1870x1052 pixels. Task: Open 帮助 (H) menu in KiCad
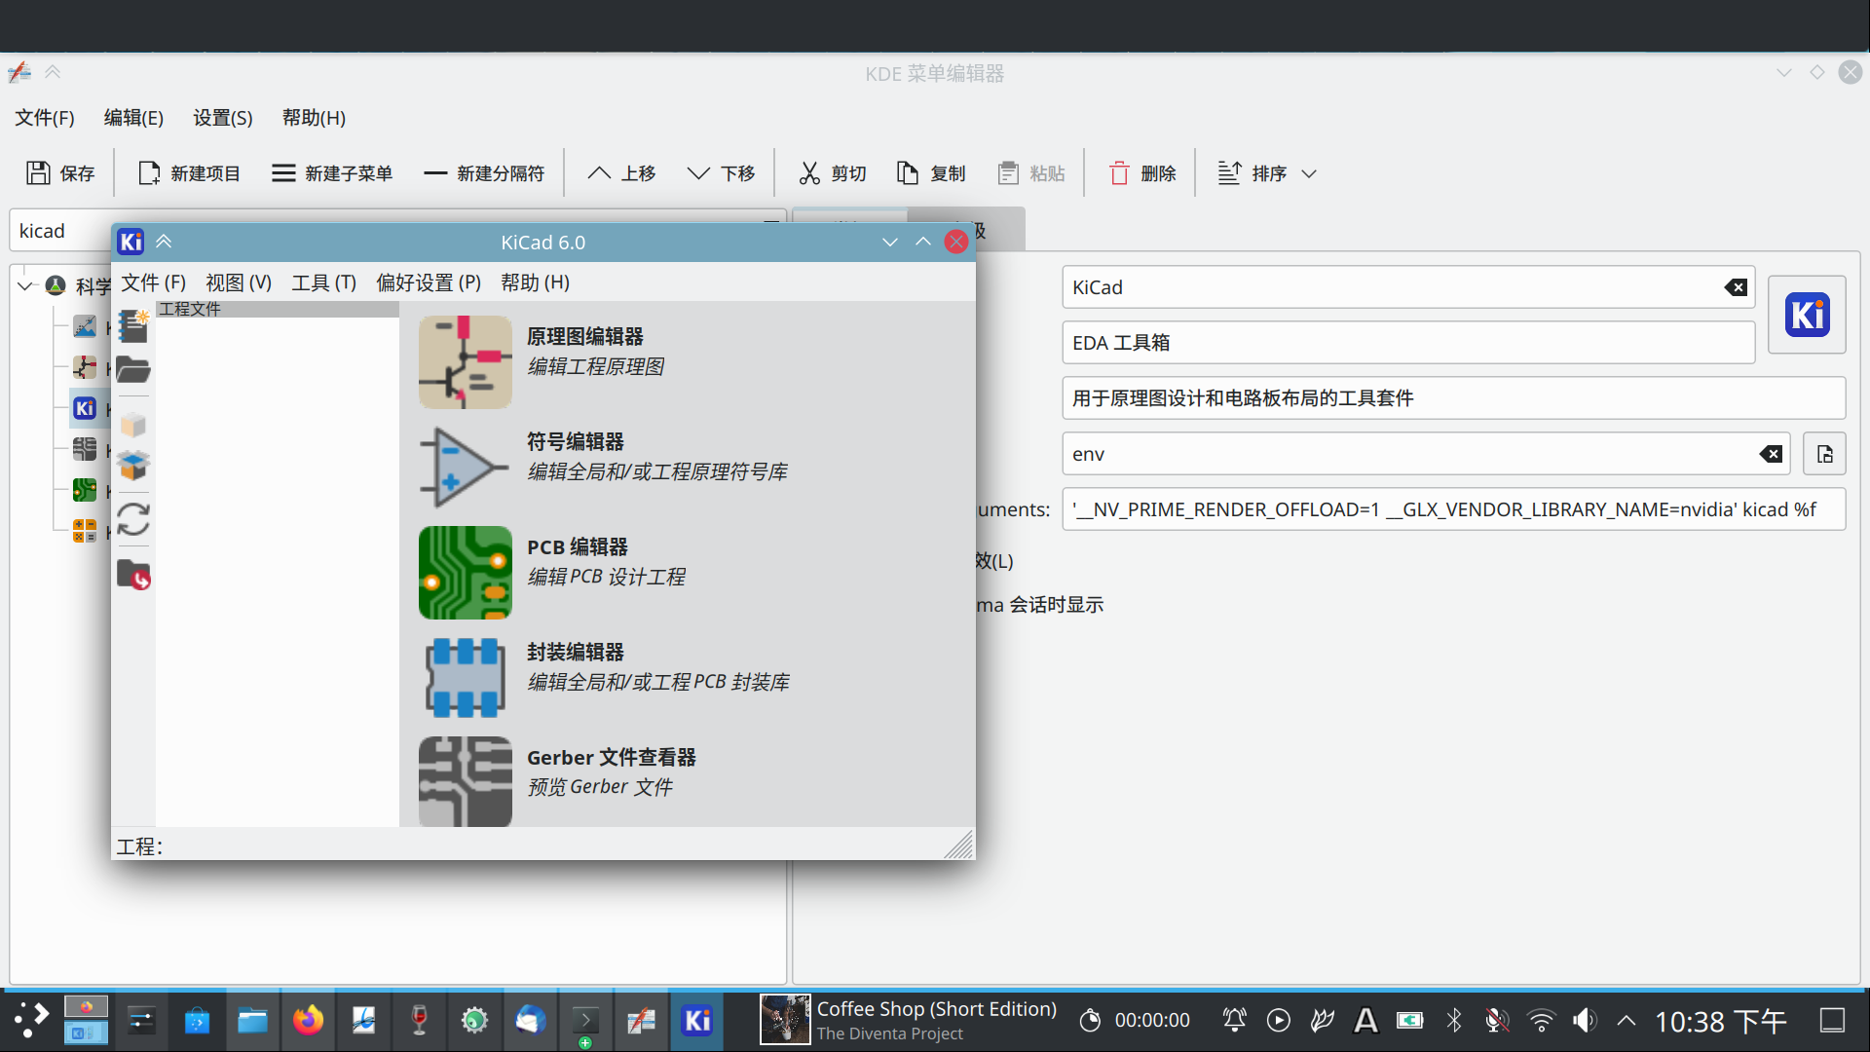click(x=535, y=282)
